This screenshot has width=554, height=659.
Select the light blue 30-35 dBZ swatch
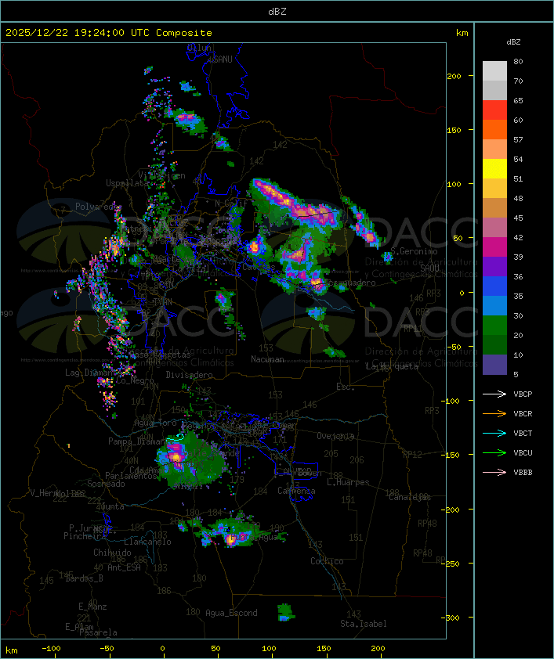(x=494, y=305)
